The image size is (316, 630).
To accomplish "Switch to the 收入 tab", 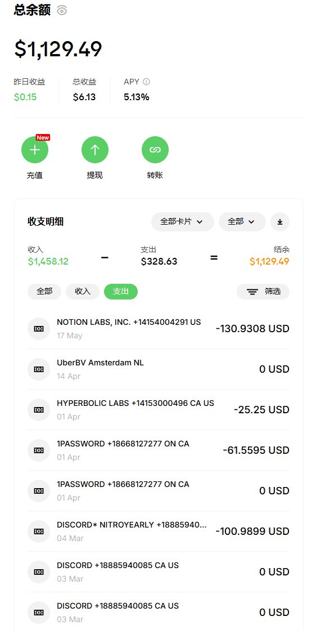I will 83,292.
